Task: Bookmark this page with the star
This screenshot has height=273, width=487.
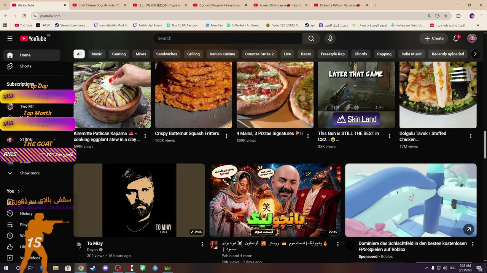Action: (446, 16)
